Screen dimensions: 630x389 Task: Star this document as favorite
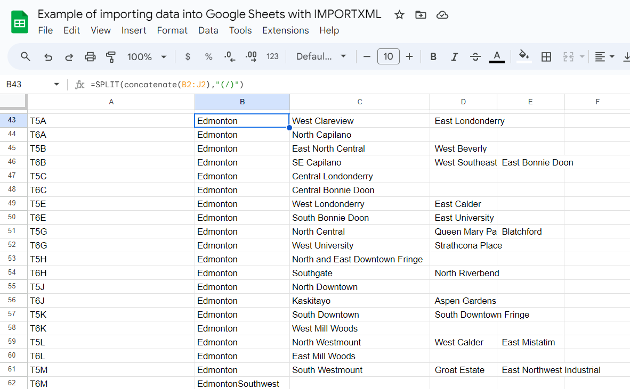coord(399,15)
